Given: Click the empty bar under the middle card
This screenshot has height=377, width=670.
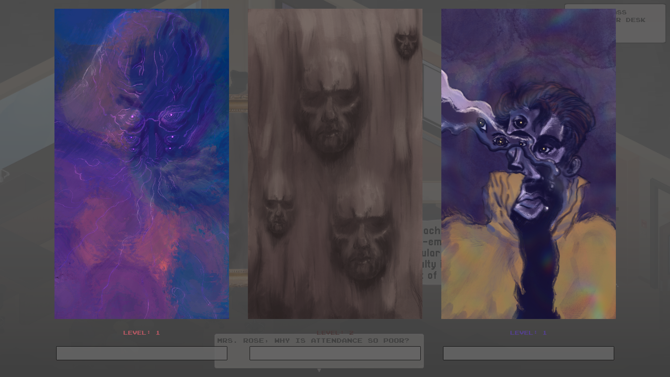Looking at the screenshot, I should coord(335,353).
